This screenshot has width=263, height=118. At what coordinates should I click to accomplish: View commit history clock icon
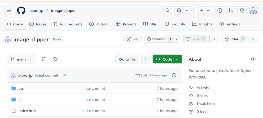pos(174,76)
